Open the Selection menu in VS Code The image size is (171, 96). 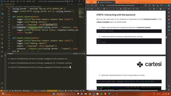[x=13, y=1]
